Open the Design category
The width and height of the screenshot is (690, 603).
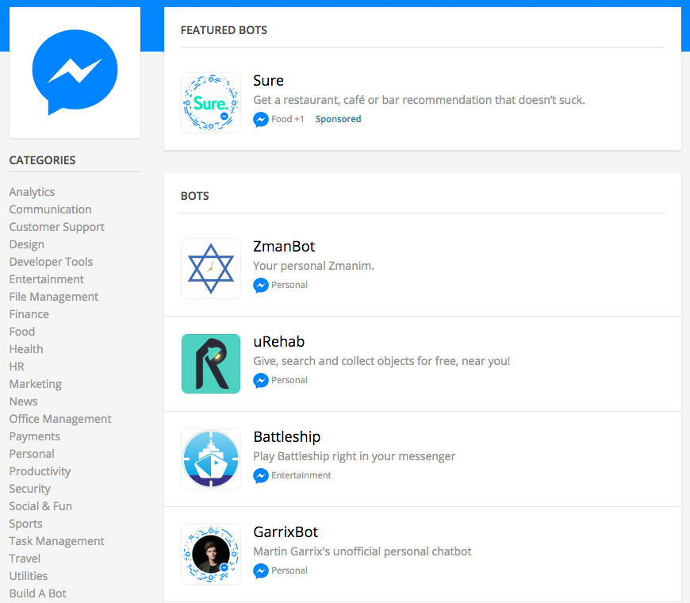point(27,244)
